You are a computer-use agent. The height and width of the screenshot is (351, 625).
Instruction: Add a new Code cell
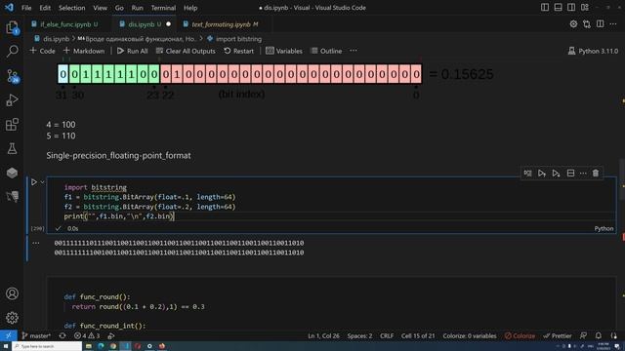(42, 51)
